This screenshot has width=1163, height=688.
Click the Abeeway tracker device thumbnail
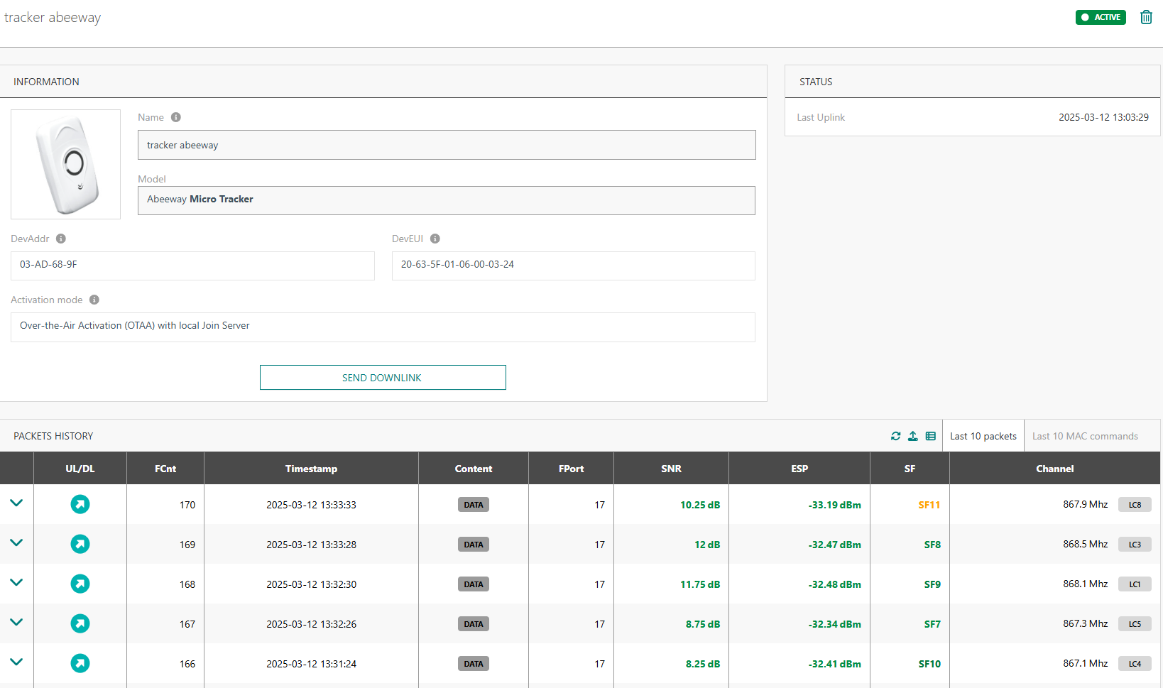66,164
